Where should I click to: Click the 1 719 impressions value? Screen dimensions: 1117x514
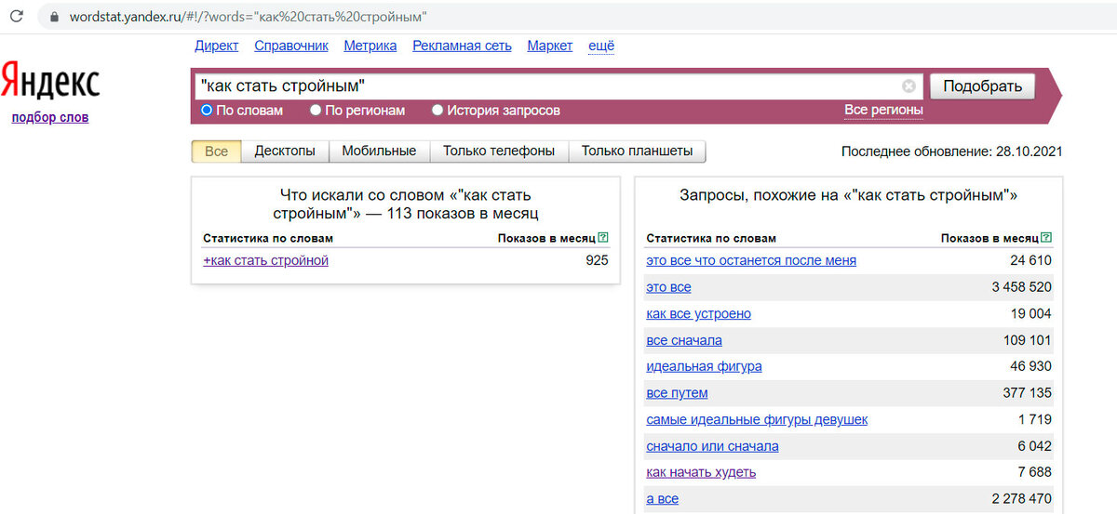pos(1035,419)
